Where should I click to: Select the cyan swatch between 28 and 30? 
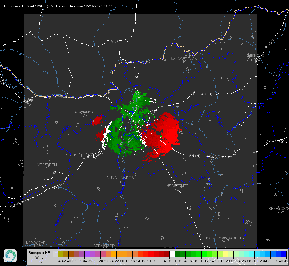tap(252, 254)
